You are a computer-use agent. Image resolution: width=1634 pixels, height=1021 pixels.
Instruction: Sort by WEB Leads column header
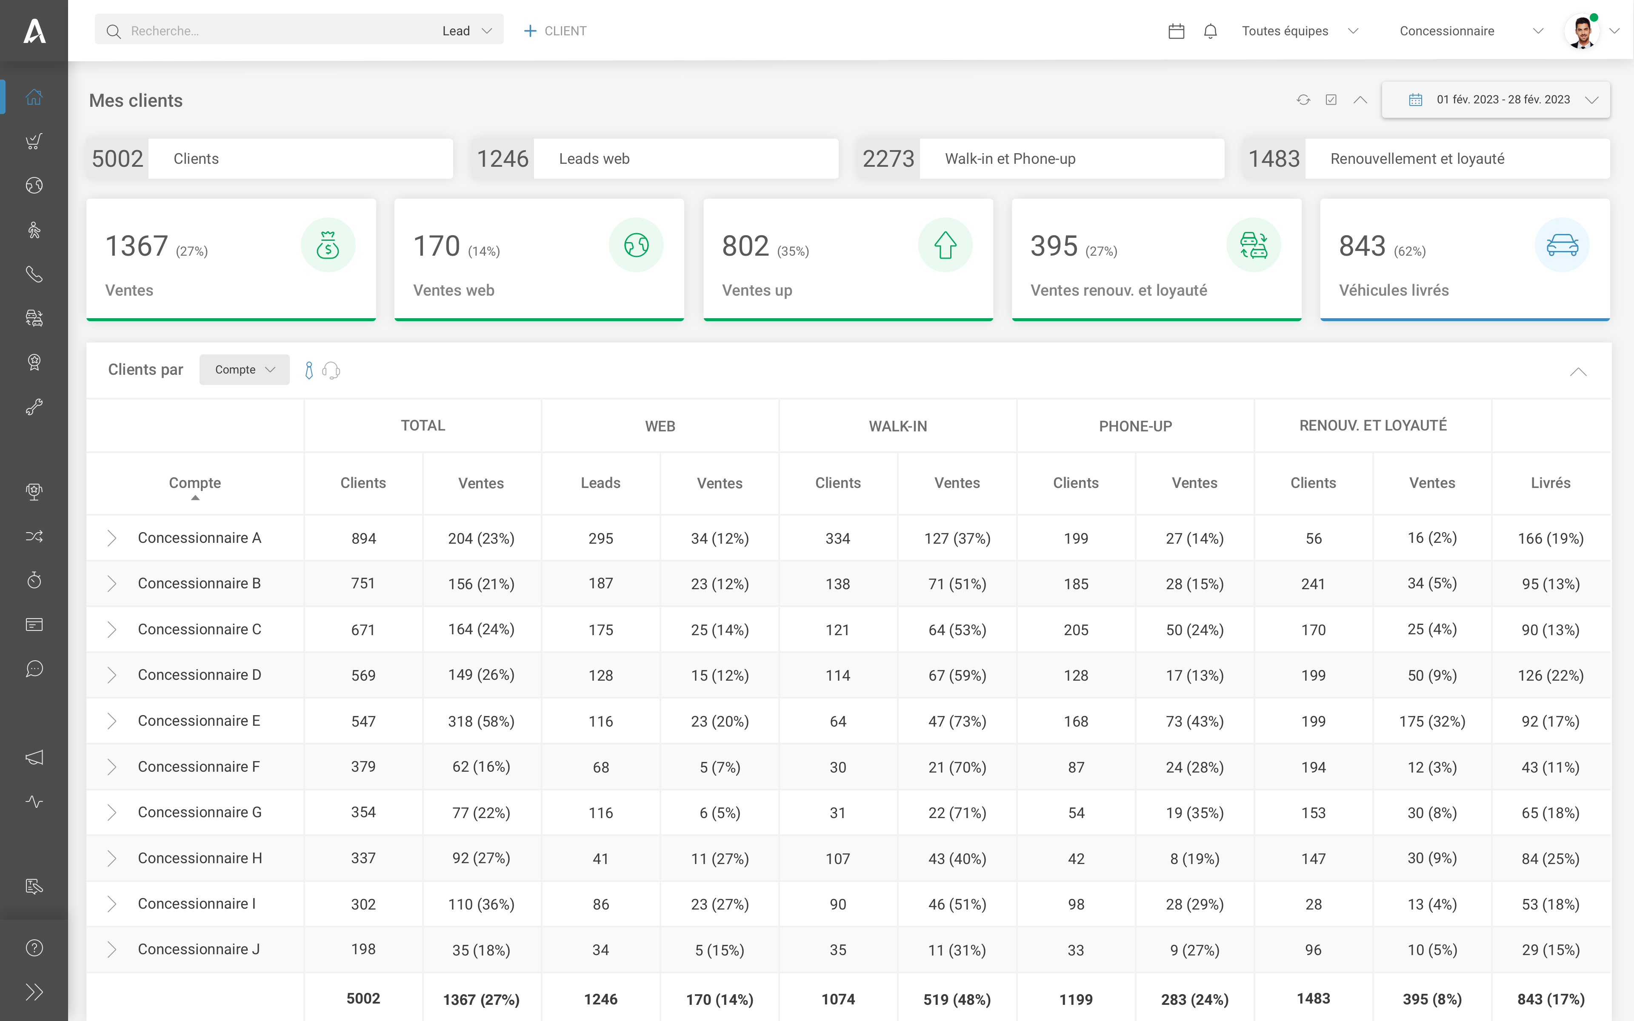tap(600, 484)
